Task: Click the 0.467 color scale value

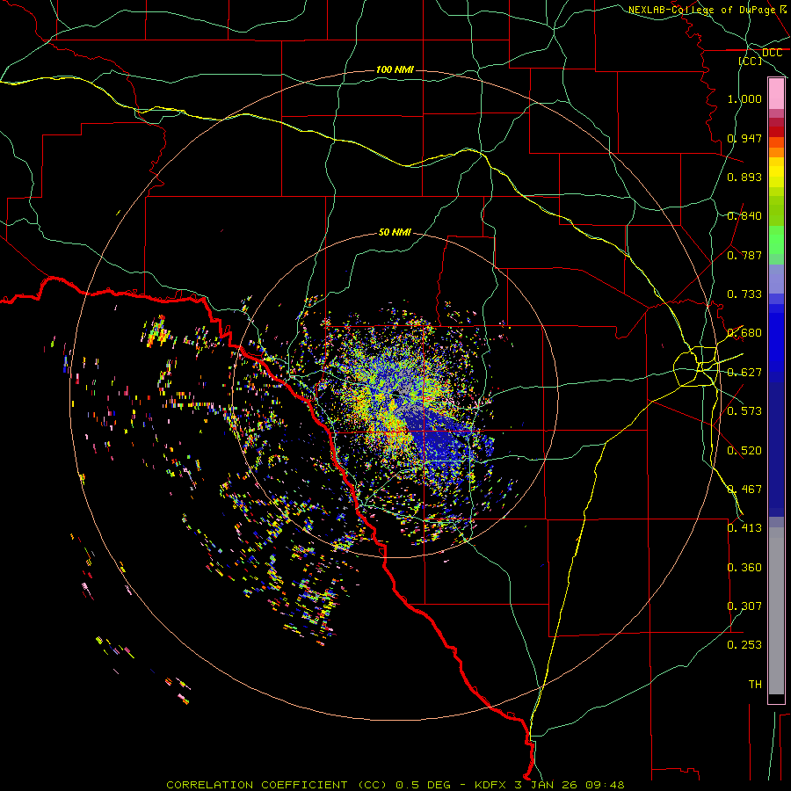Action: [744, 490]
